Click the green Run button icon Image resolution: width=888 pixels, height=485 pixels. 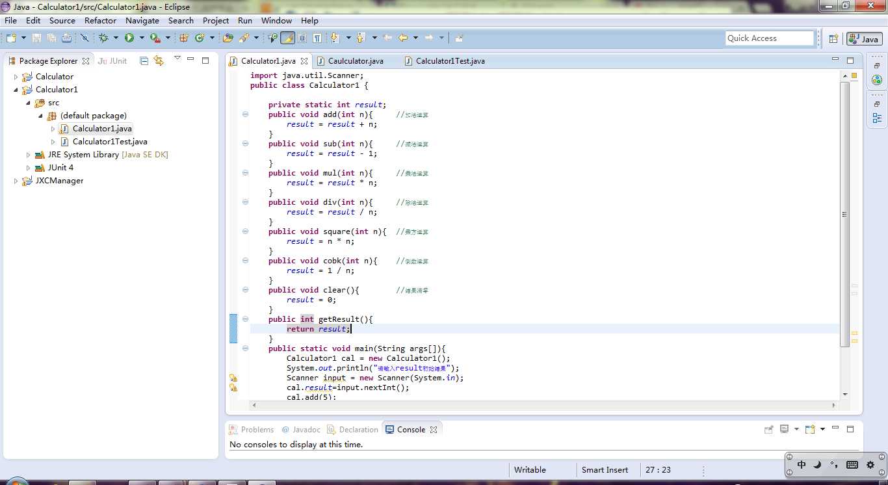click(x=129, y=38)
